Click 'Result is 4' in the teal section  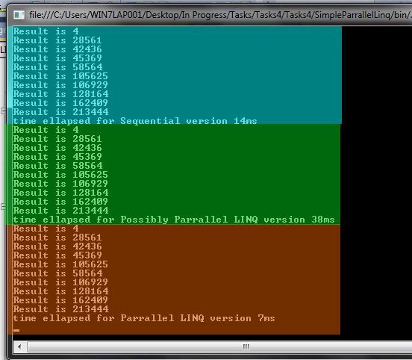click(46, 31)
